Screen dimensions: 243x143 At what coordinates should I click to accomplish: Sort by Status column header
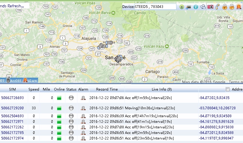pos(71,89)
